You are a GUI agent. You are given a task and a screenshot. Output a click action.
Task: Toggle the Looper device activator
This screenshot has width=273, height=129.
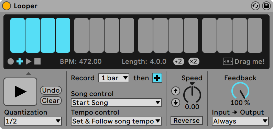[x=7, y=6]
